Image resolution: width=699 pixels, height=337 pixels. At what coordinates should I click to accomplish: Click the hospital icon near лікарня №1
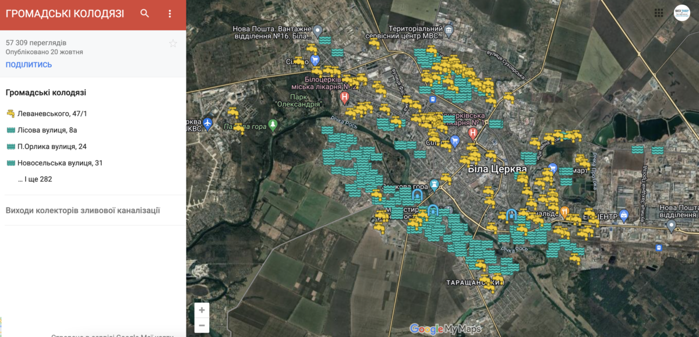[x=473, y=133]
